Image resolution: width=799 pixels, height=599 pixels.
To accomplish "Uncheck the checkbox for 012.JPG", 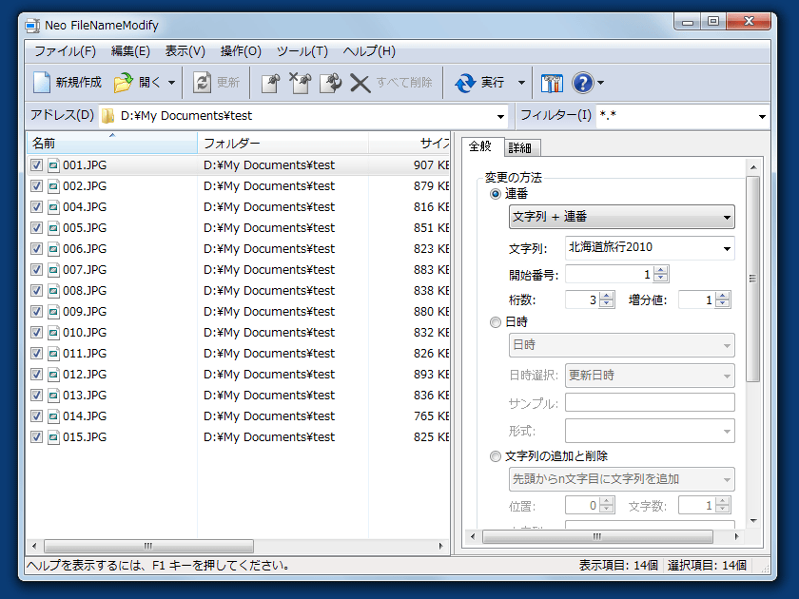I will point(36,374).
